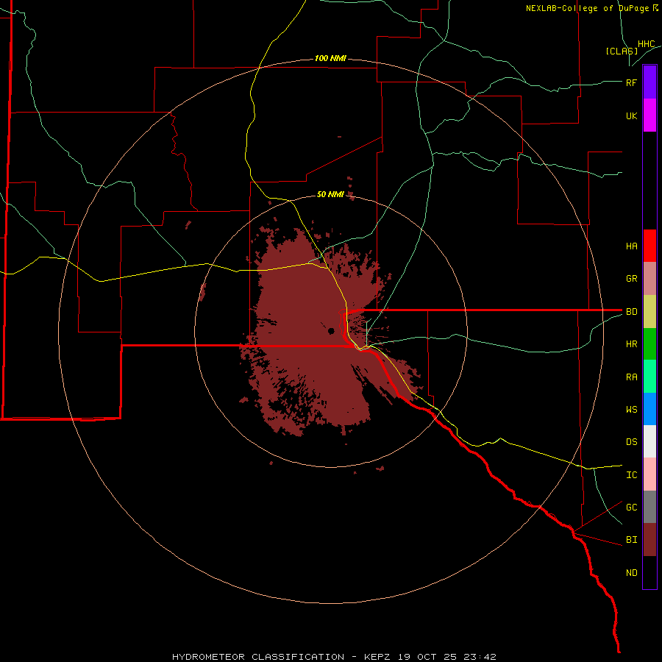
Task: Click the white DS legend color swatch
Action: click(x=649, y=441)
